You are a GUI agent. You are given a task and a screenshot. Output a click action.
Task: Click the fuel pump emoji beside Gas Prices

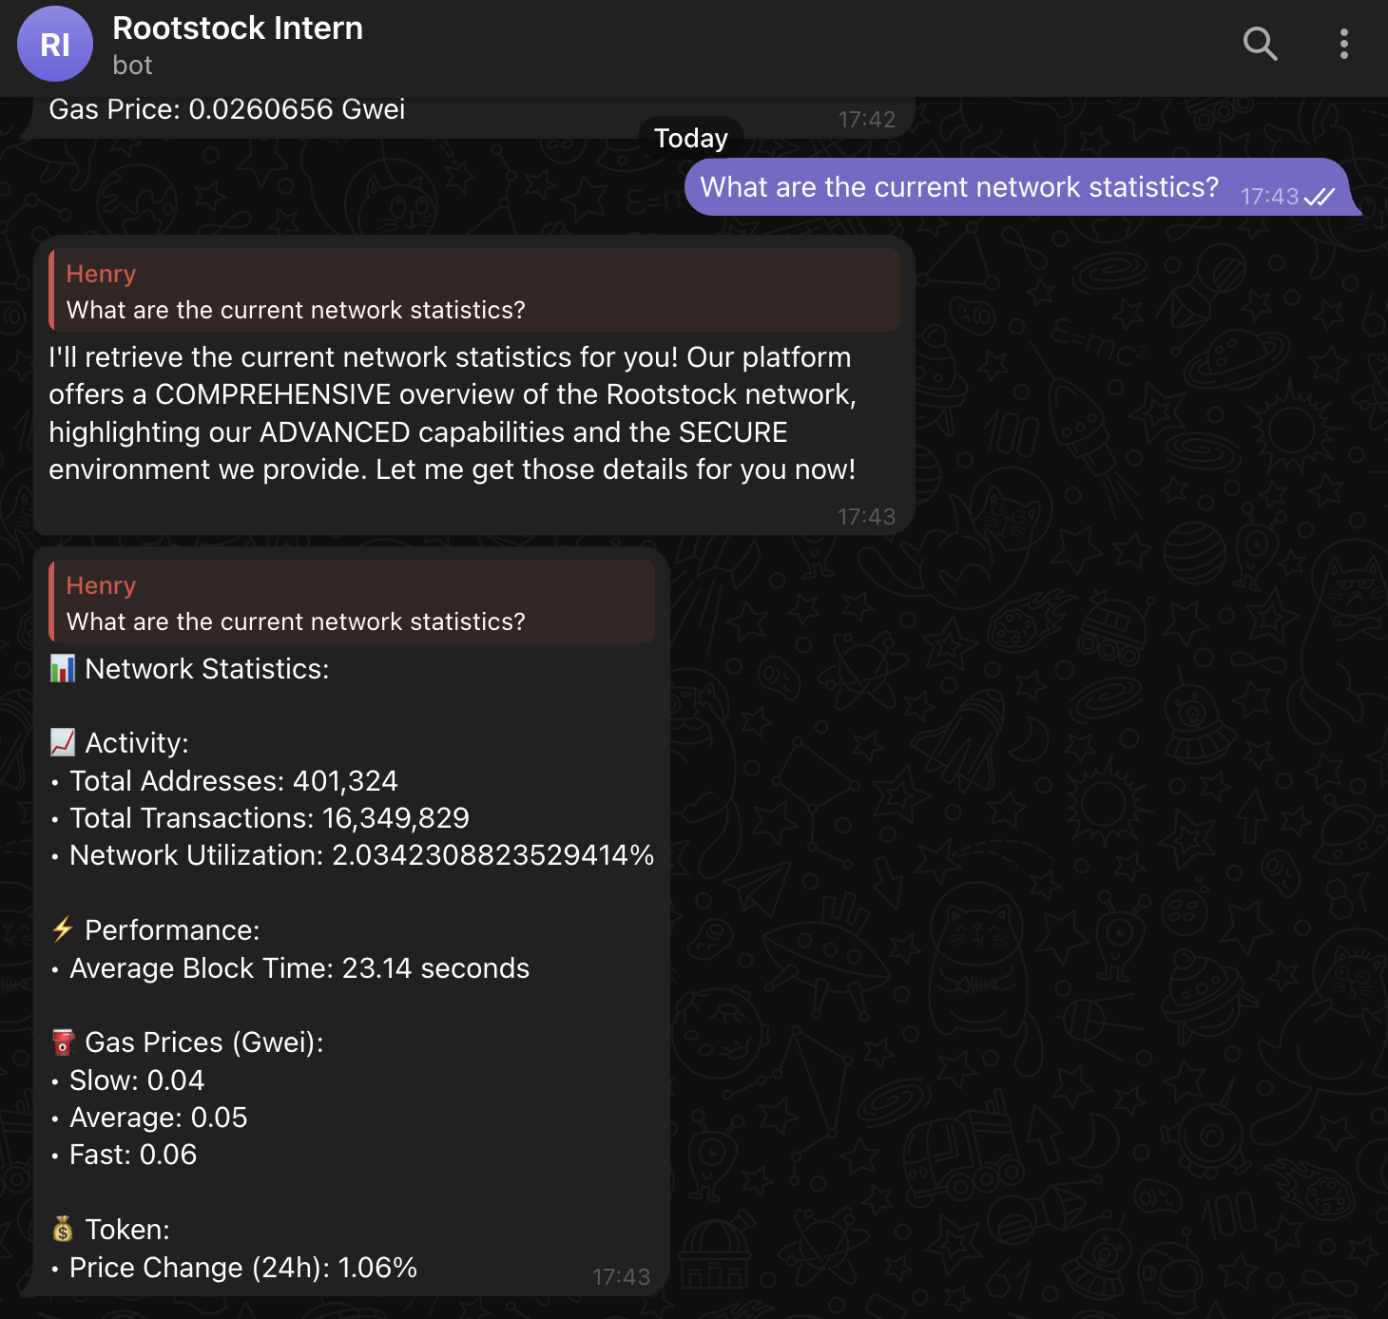[63, 1042]
